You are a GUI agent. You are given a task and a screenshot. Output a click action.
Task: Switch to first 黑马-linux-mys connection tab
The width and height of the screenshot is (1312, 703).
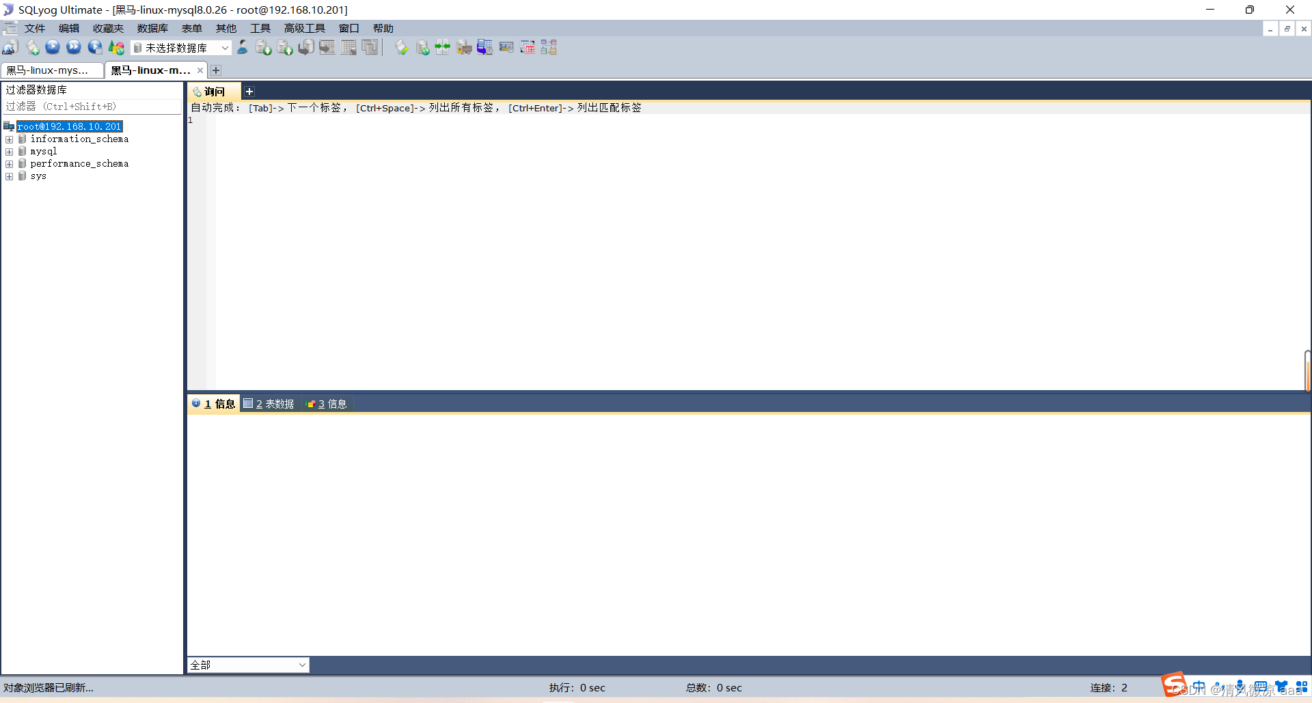click(x=52, y=70)
